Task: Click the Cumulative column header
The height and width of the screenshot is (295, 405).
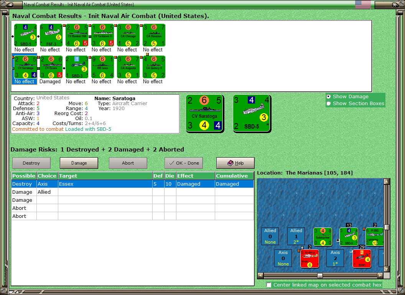Action: click(234, 176)
